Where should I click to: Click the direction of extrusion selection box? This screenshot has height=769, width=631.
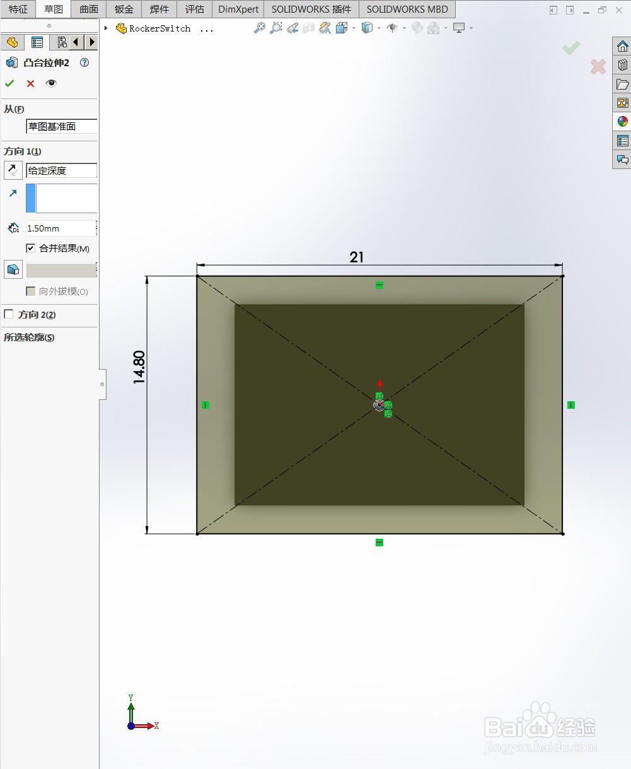61,198
